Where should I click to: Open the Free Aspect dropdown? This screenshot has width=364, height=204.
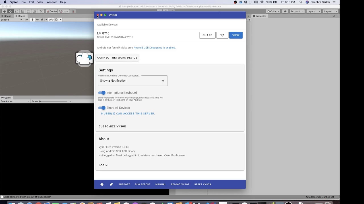[x=15, y=101]
